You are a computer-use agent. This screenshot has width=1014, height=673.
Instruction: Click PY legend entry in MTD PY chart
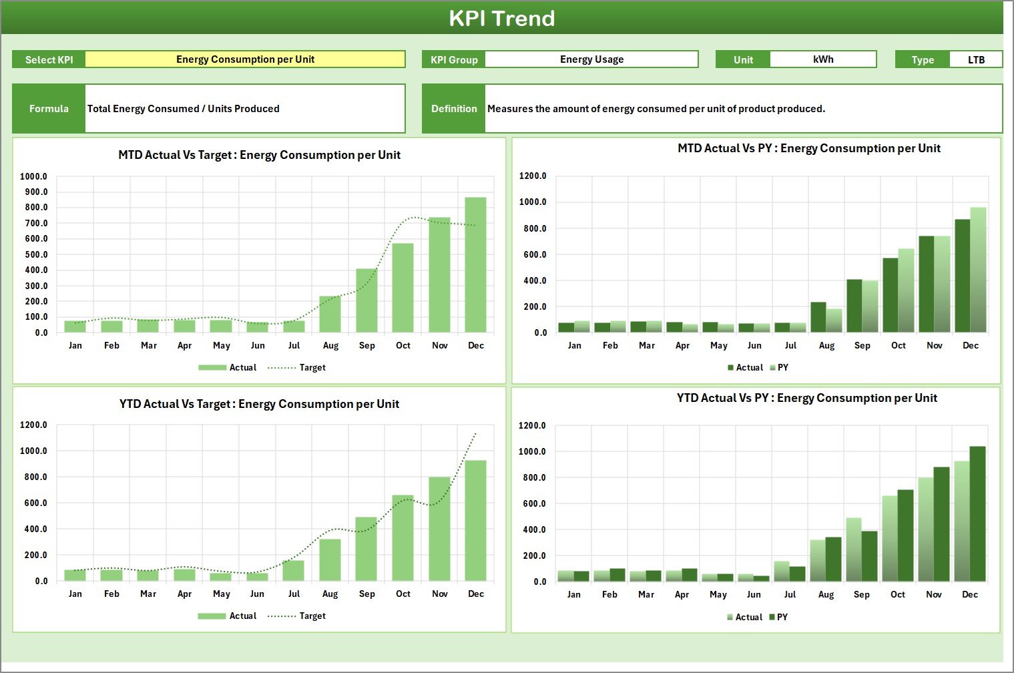point(782,368)
